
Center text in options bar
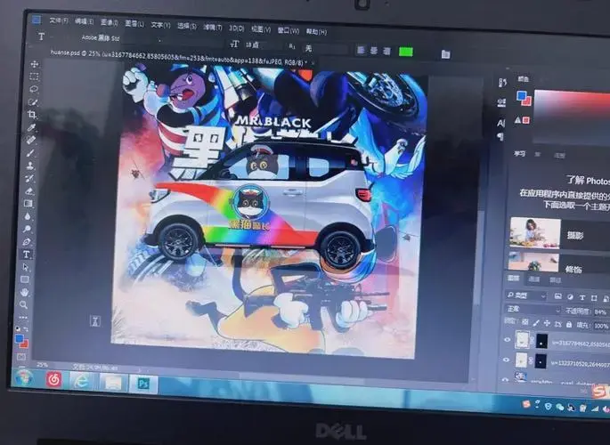pos(374,51)
